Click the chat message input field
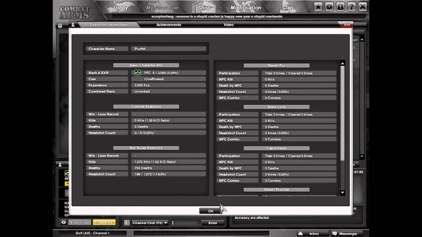The image size is (422, 237). pos(185,223)
